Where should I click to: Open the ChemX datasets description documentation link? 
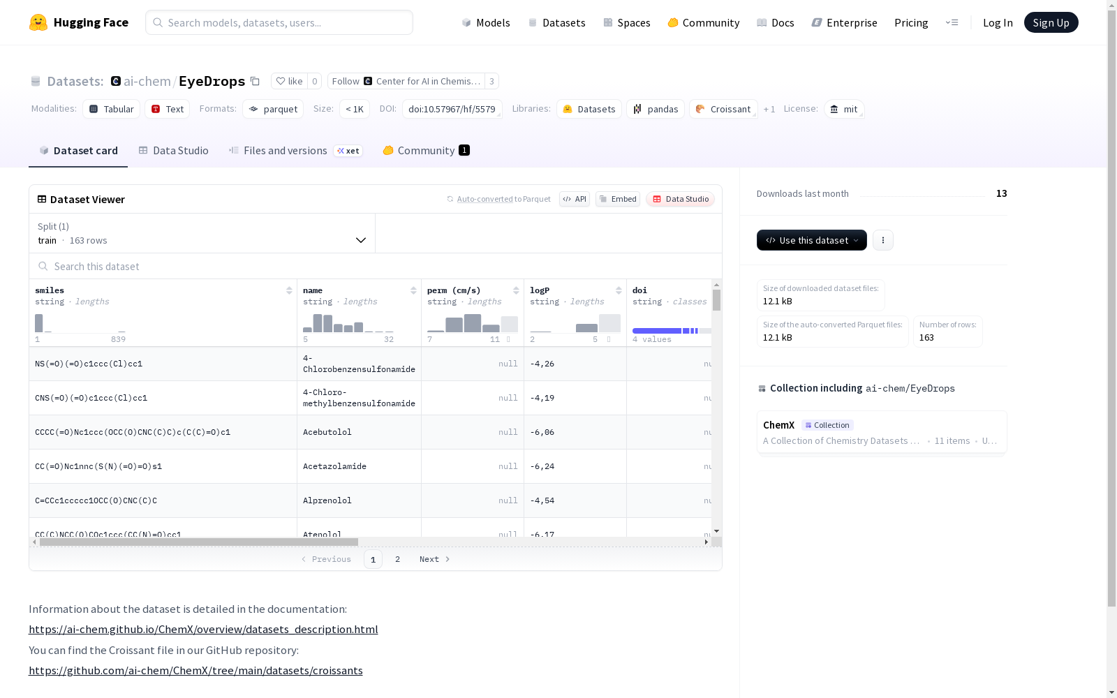[203, 629]
